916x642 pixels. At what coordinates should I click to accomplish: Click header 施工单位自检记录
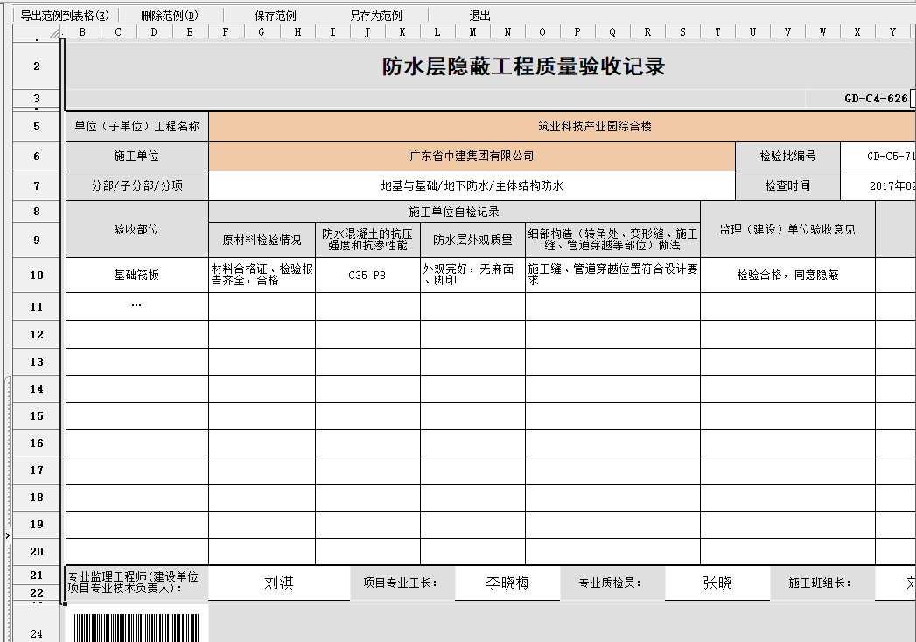[x=454, y=212]
